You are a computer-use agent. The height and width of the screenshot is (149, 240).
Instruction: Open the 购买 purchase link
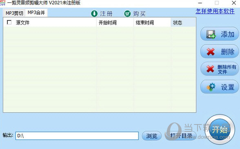(x=139, y=13)
